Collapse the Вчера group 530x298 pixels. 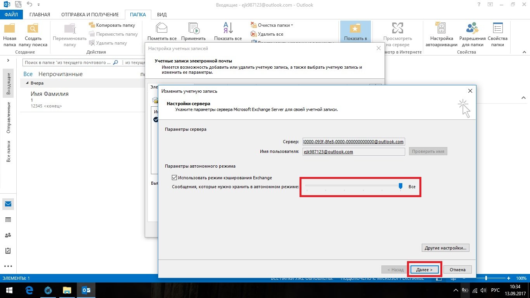pyautogui.click(x=27, y=83)
